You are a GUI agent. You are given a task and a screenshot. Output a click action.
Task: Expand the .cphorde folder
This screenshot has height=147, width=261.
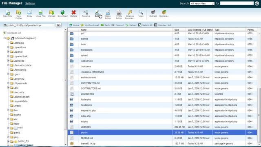(x=8, y=61)
